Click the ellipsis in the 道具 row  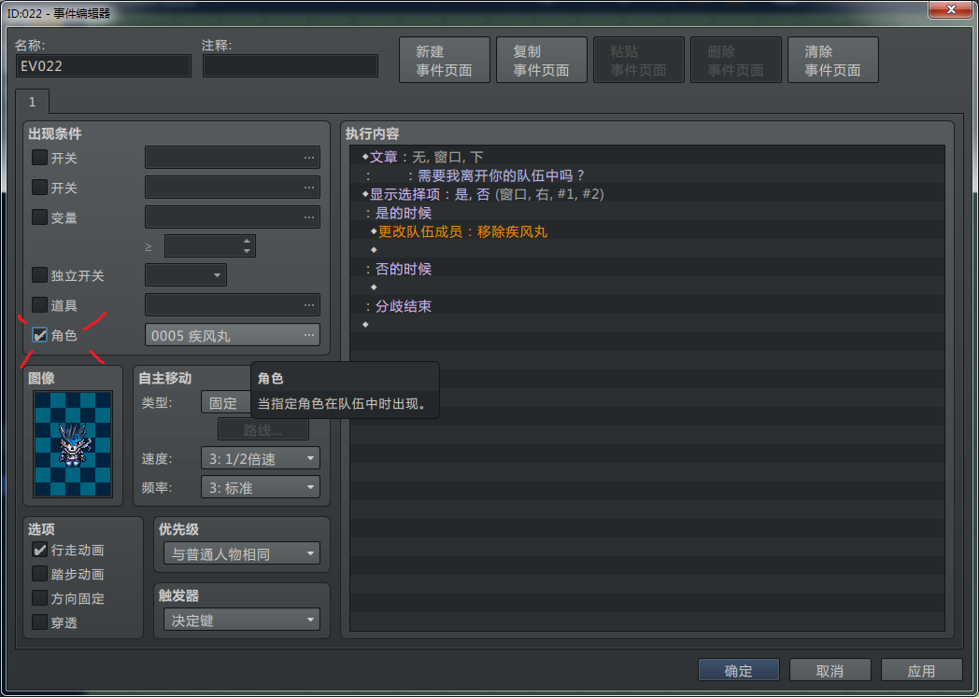click(x=309, y=305)
